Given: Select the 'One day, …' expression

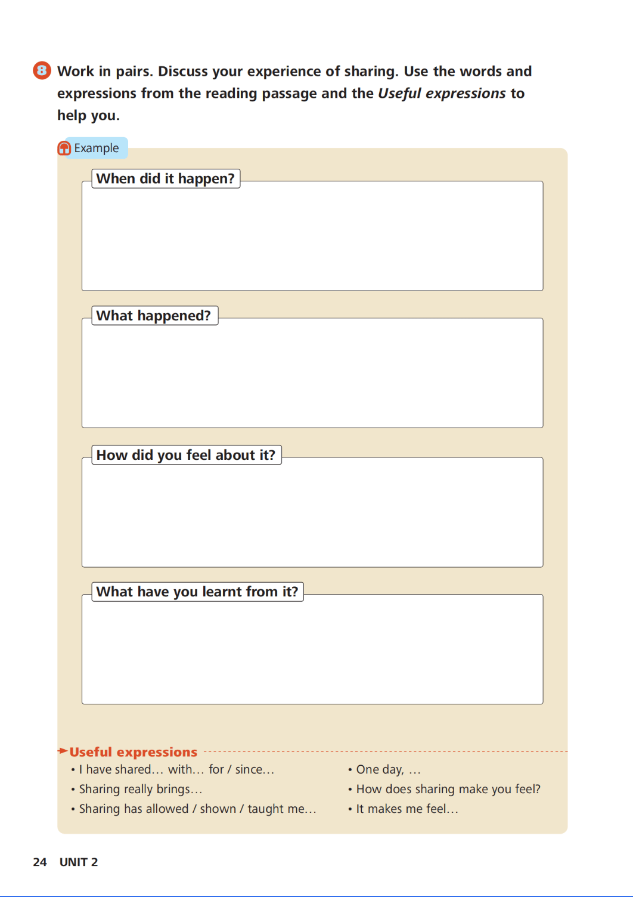Looking at the screenshot, I should 389,769.
